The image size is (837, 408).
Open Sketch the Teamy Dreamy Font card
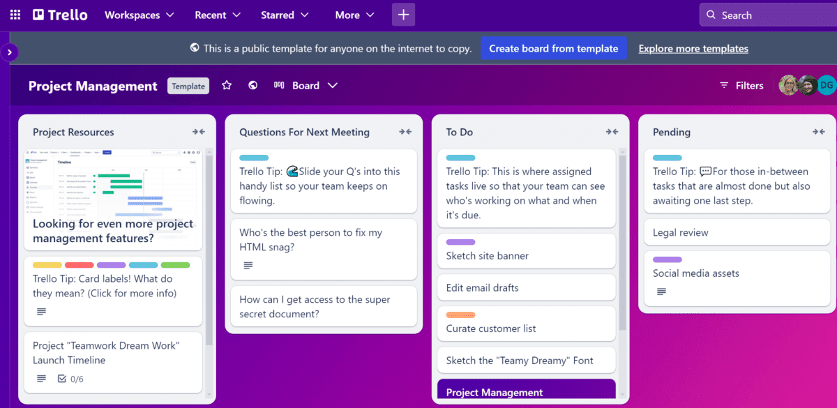[x=527, y=360]
